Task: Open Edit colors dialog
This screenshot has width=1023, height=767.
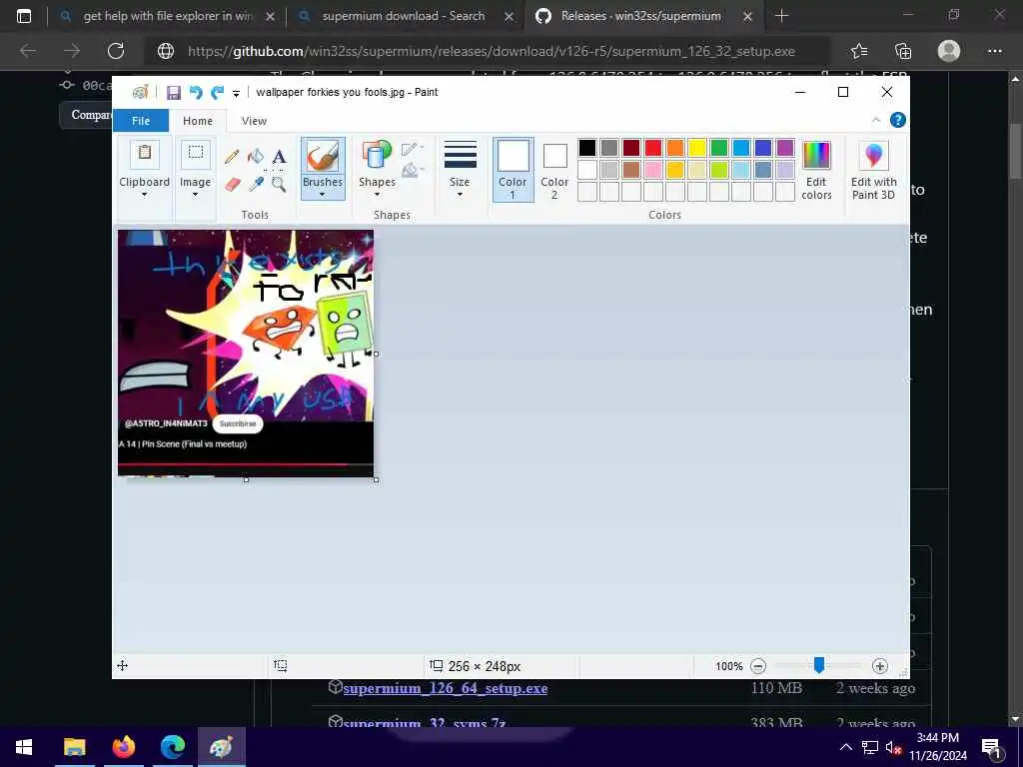Action: coord(816,170)
